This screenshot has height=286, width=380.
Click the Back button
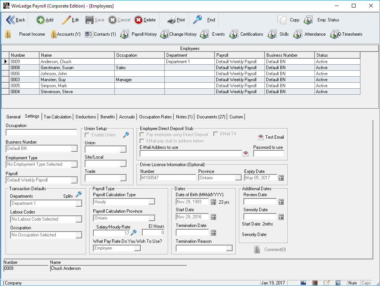coord(15,20)
